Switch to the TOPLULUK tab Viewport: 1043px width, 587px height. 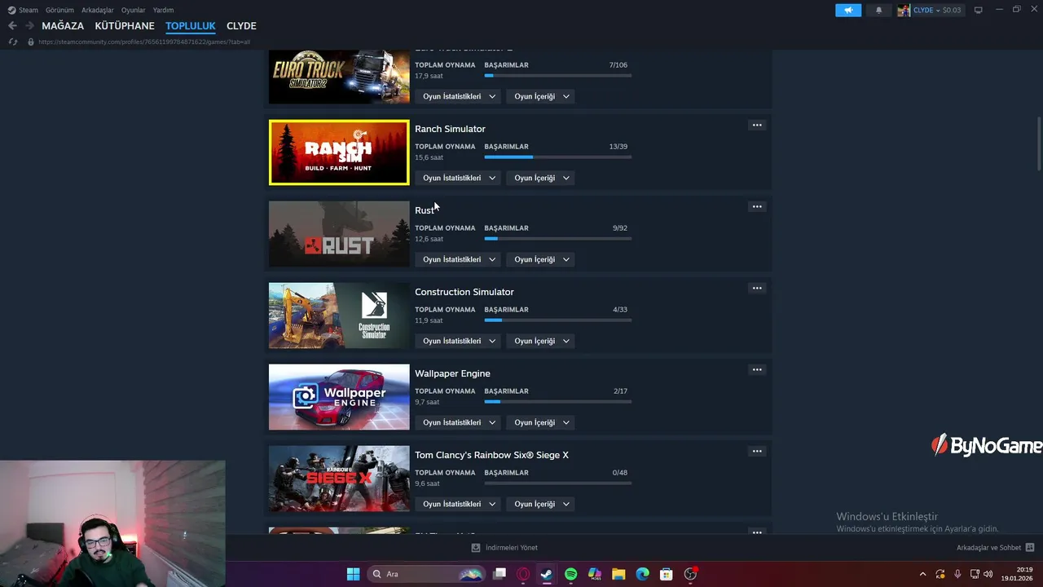[191, 26]
